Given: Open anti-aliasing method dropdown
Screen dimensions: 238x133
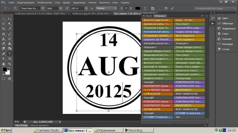Looking at the screenshot, I should pyautogui.click(x=106, y=8).
